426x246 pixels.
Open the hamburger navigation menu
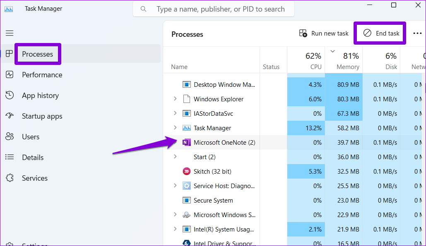pos(10,33)
